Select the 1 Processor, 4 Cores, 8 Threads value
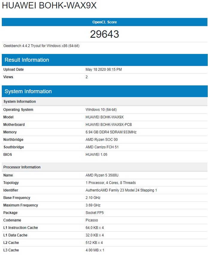This screenshot has width=208, height=255. click(110, 182)
